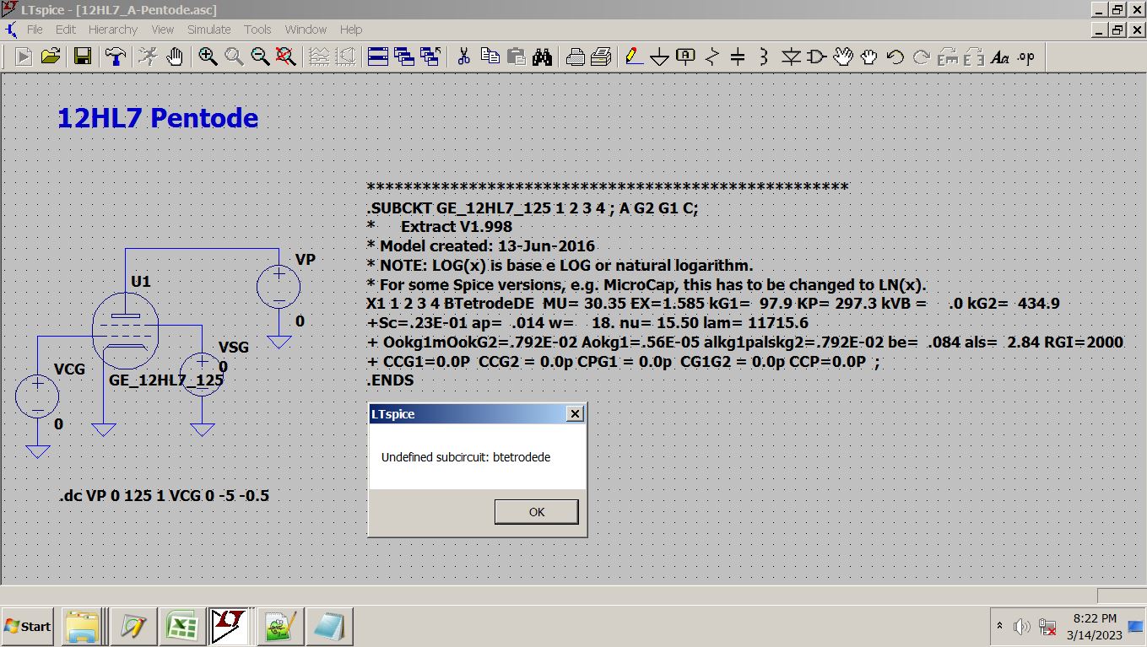Place a Diode component

click(x=791, y=57)
